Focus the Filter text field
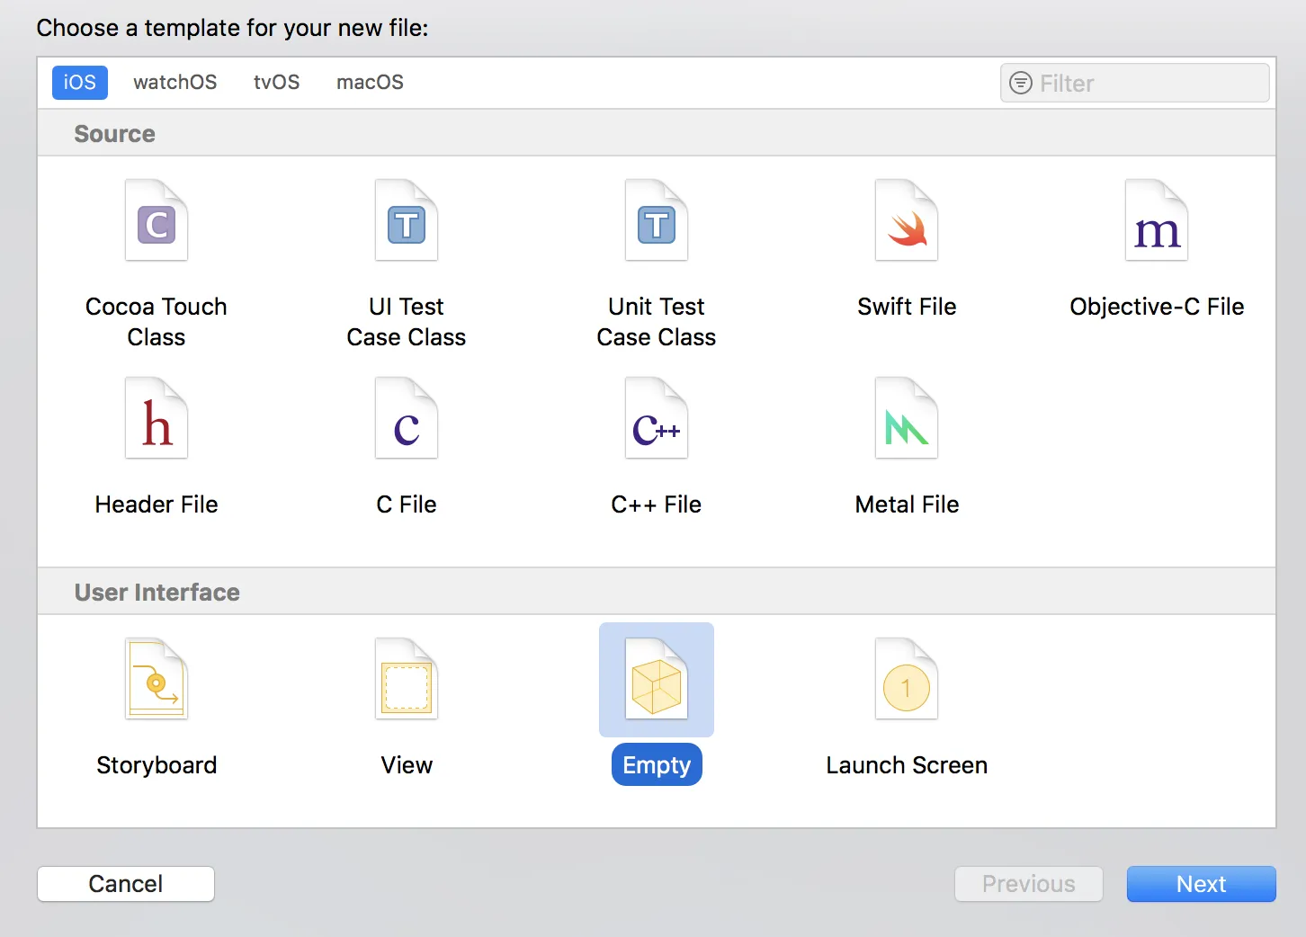This screenshot has width=1306, height=937. pyautogui.click(x=1135, y=83)
